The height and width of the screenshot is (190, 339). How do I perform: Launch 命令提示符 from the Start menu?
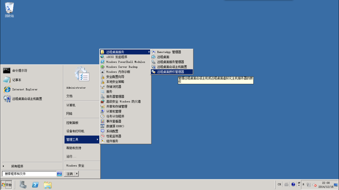32,70
